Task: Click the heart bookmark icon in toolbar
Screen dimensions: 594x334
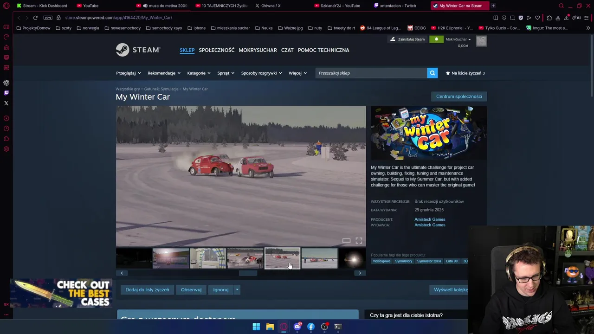Action: 537,18
